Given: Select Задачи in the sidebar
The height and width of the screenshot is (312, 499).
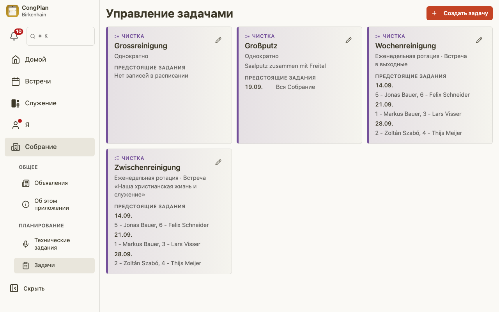Looking at the screenshot, I should point(54,266).
